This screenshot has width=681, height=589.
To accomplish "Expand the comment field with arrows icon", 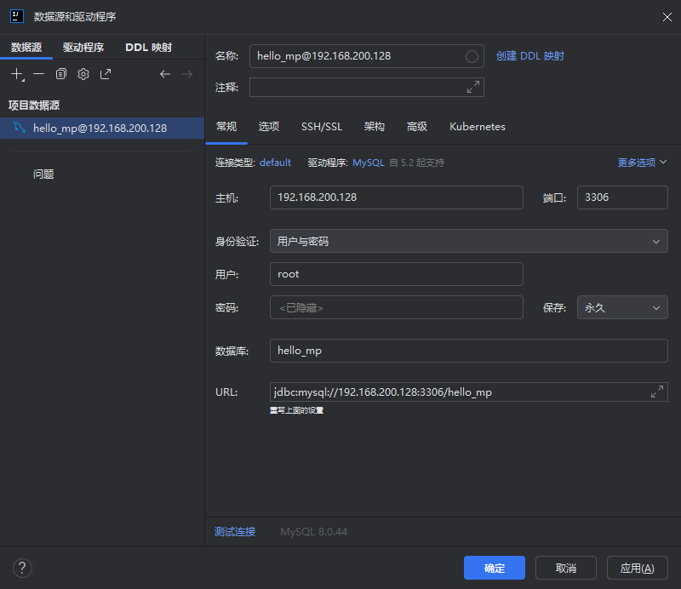I will (473, 87).
